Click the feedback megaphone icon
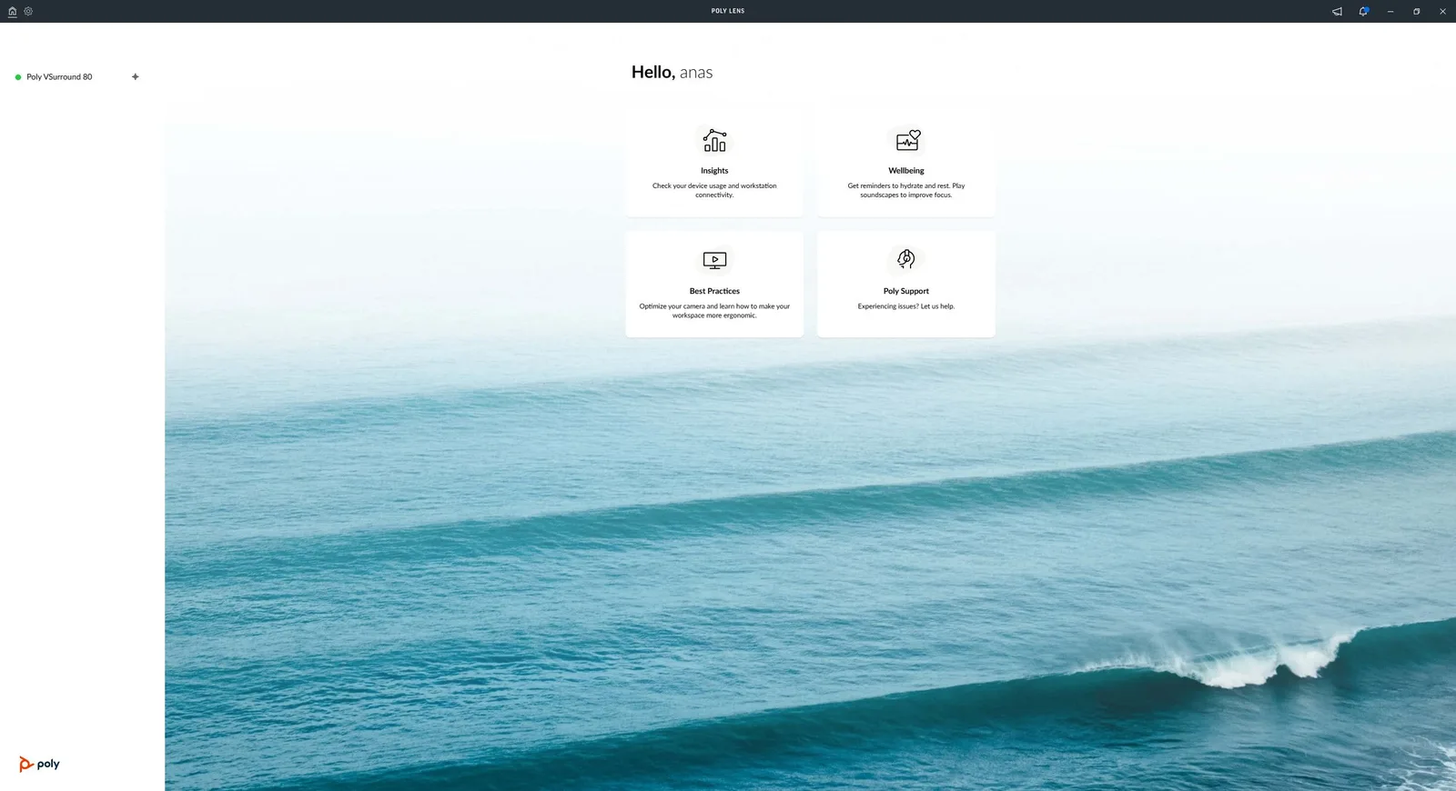Viewport: 1456px width, 791px height. [x=1337, y=12]
